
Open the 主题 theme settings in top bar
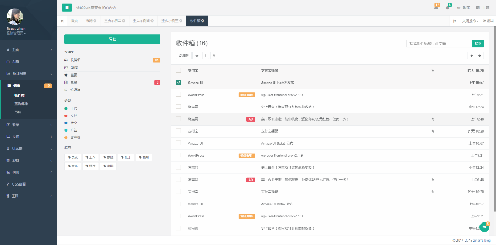[x=483, y=8]
